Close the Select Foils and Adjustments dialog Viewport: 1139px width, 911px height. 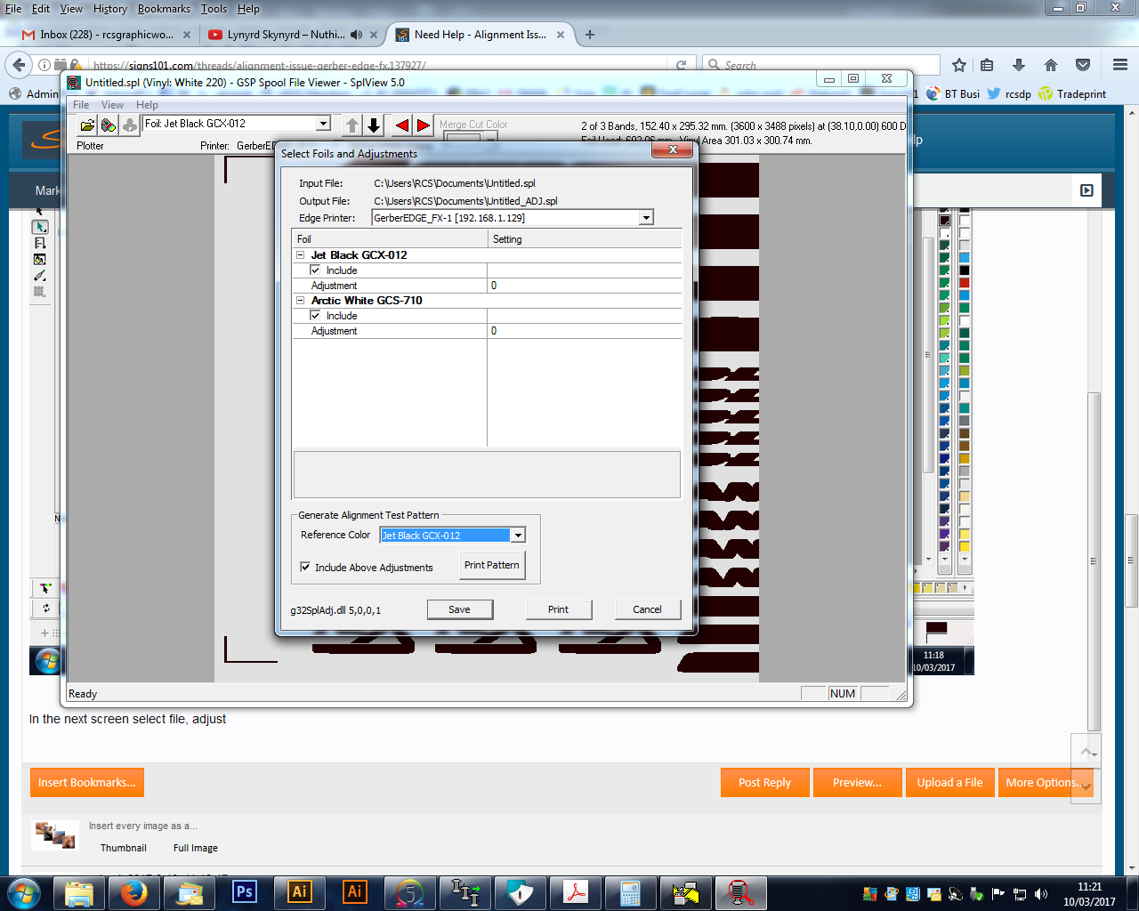pos(673,150)
